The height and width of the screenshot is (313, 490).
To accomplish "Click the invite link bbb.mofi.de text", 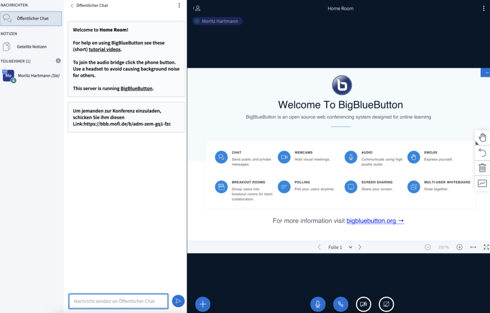I will [127, 124].
